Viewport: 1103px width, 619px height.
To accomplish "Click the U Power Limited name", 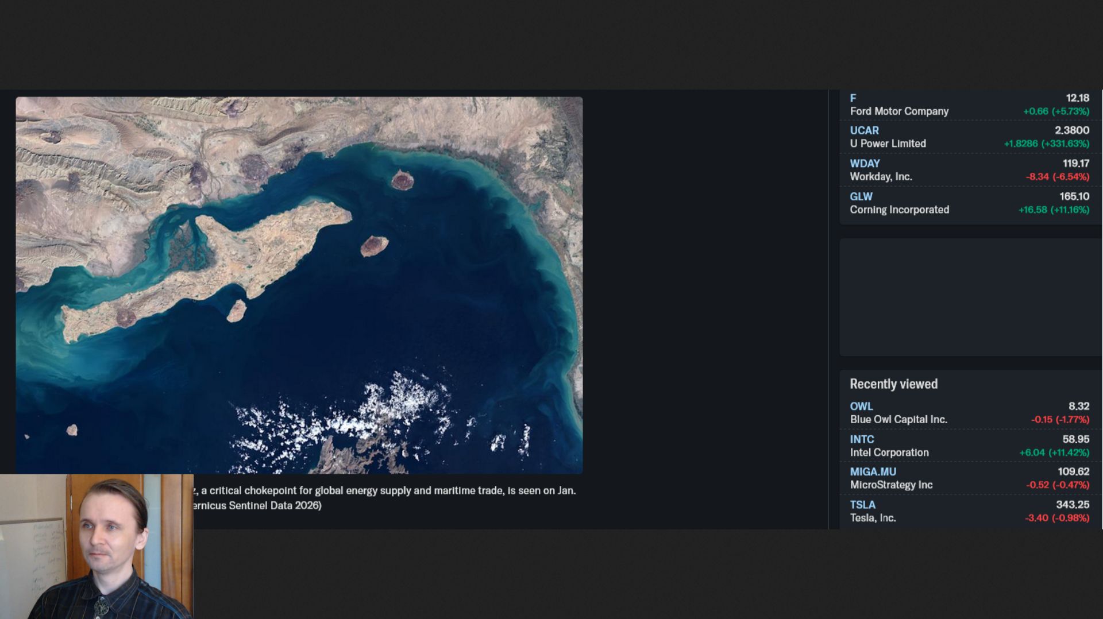I will click(888, 144).
